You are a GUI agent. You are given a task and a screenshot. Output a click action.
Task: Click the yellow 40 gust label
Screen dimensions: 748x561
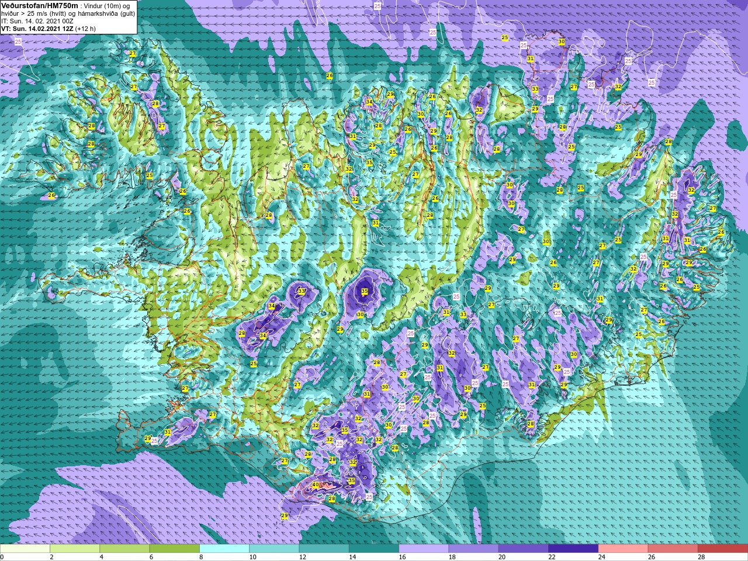(316, 484)
